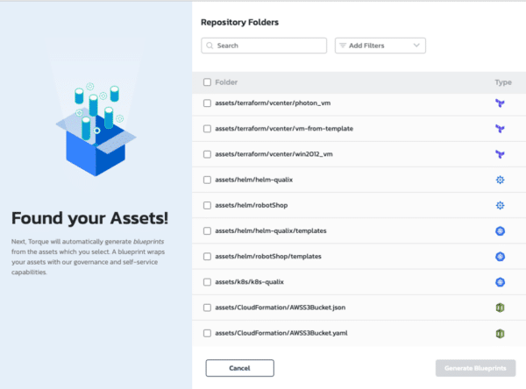
Task: Open the Add Filters dropdown
Action: tap(380, 45)
